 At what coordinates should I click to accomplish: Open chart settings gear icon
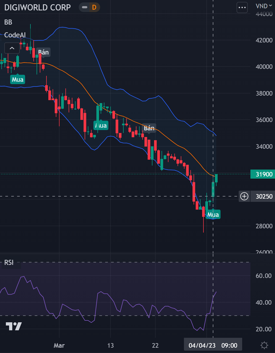click(x=264, y=345)
